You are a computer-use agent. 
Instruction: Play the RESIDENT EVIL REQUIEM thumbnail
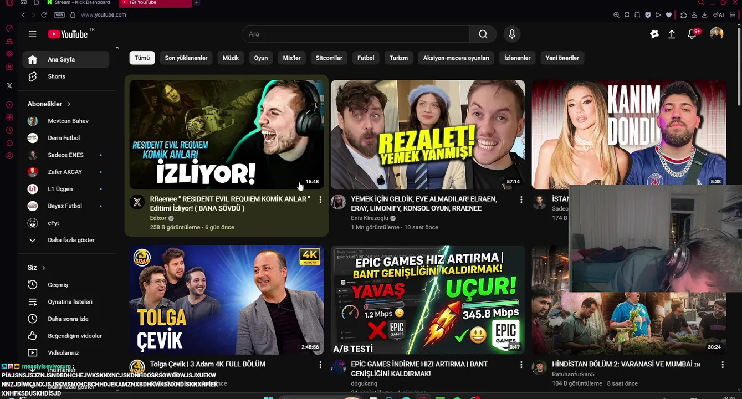pos(227,135)
